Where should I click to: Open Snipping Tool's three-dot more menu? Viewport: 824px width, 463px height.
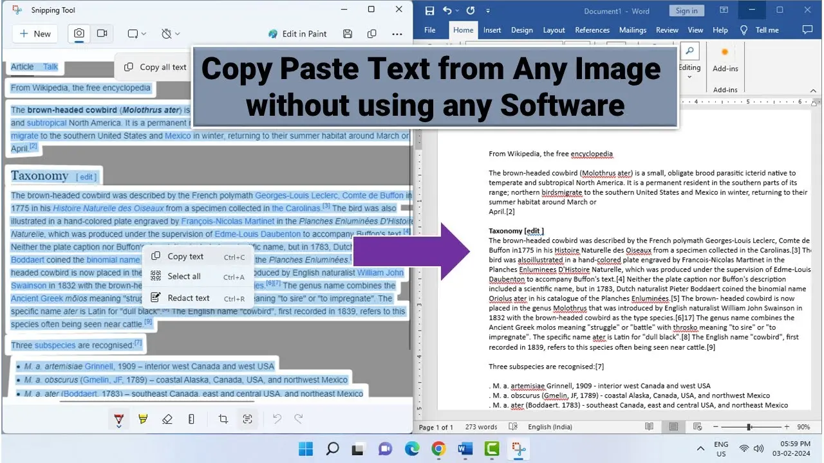397,34
